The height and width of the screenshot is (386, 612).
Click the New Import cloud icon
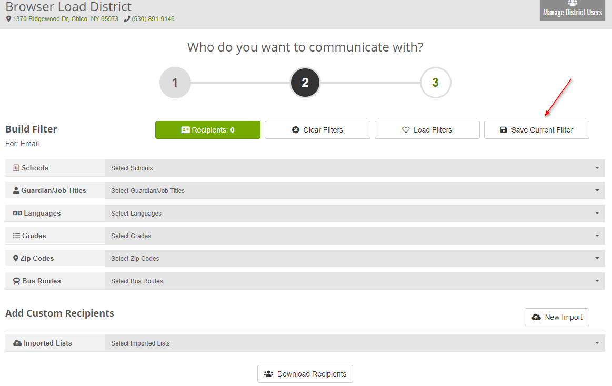[536, 318]
